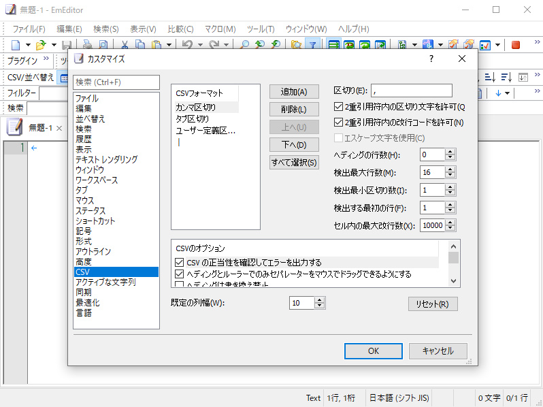Click the キャンセル button
Screen dimensions: 543x407
(x=438, y=351)
